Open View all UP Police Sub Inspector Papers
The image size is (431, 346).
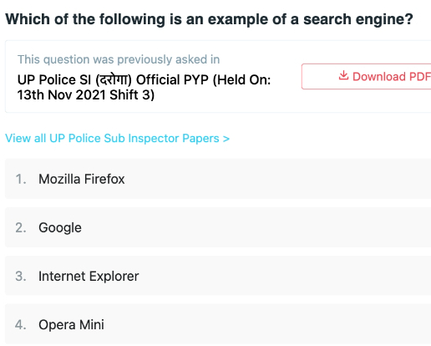click(117, 139)
